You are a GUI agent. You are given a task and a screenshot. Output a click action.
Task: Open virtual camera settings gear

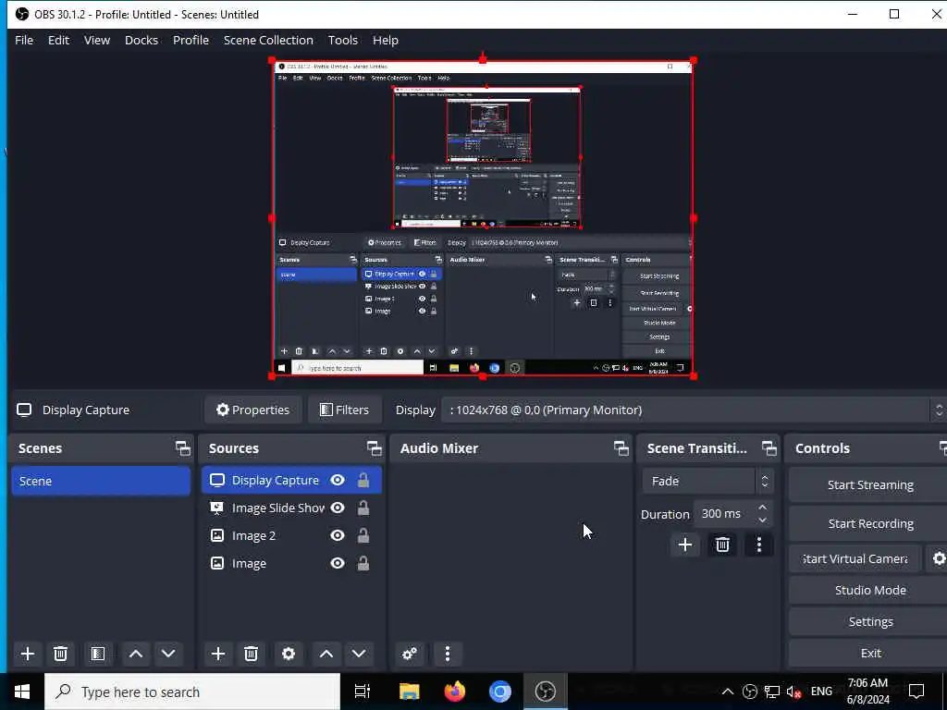click(939, 558)
